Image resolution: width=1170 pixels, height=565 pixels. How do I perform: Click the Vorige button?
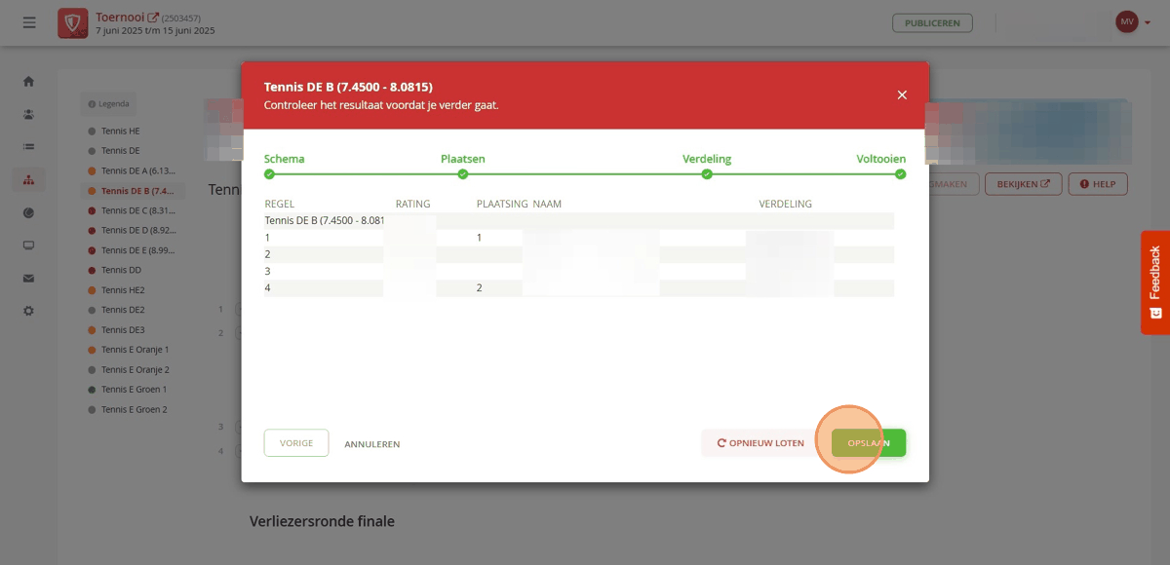coord(296,443)
